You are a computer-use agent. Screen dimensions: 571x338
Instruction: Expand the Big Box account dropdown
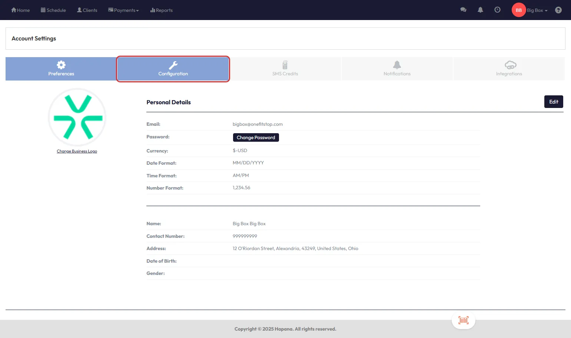(537, 10)
